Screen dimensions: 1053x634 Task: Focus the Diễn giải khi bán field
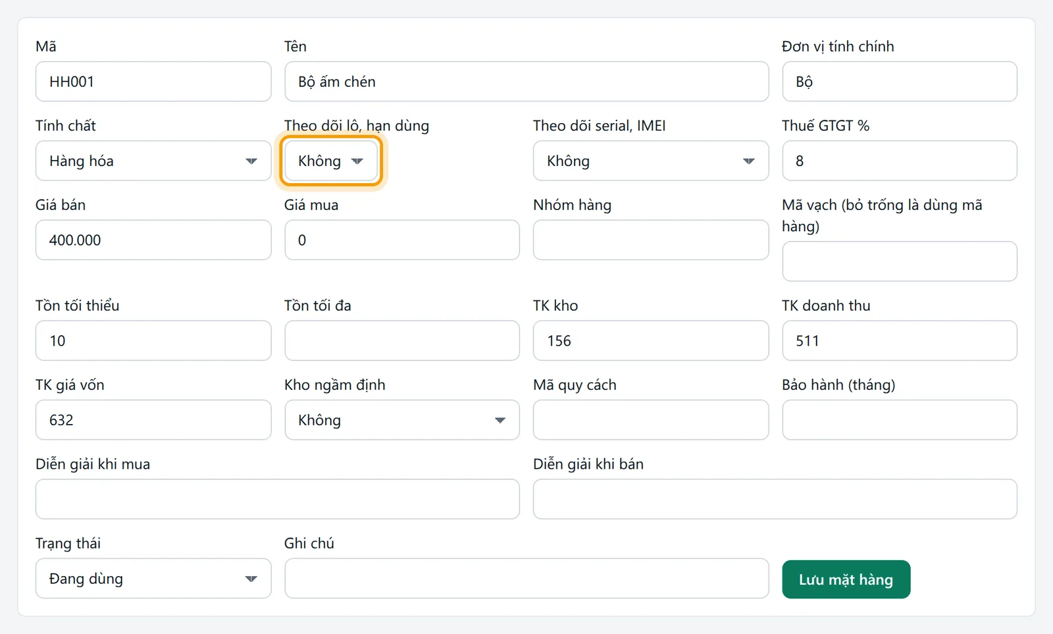[x=775, y=499]
